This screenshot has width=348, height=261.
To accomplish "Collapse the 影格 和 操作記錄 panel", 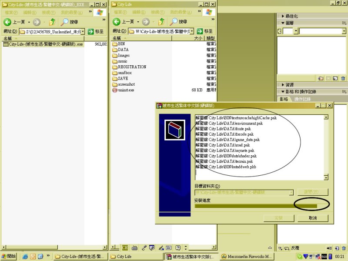I will point(283,91).
